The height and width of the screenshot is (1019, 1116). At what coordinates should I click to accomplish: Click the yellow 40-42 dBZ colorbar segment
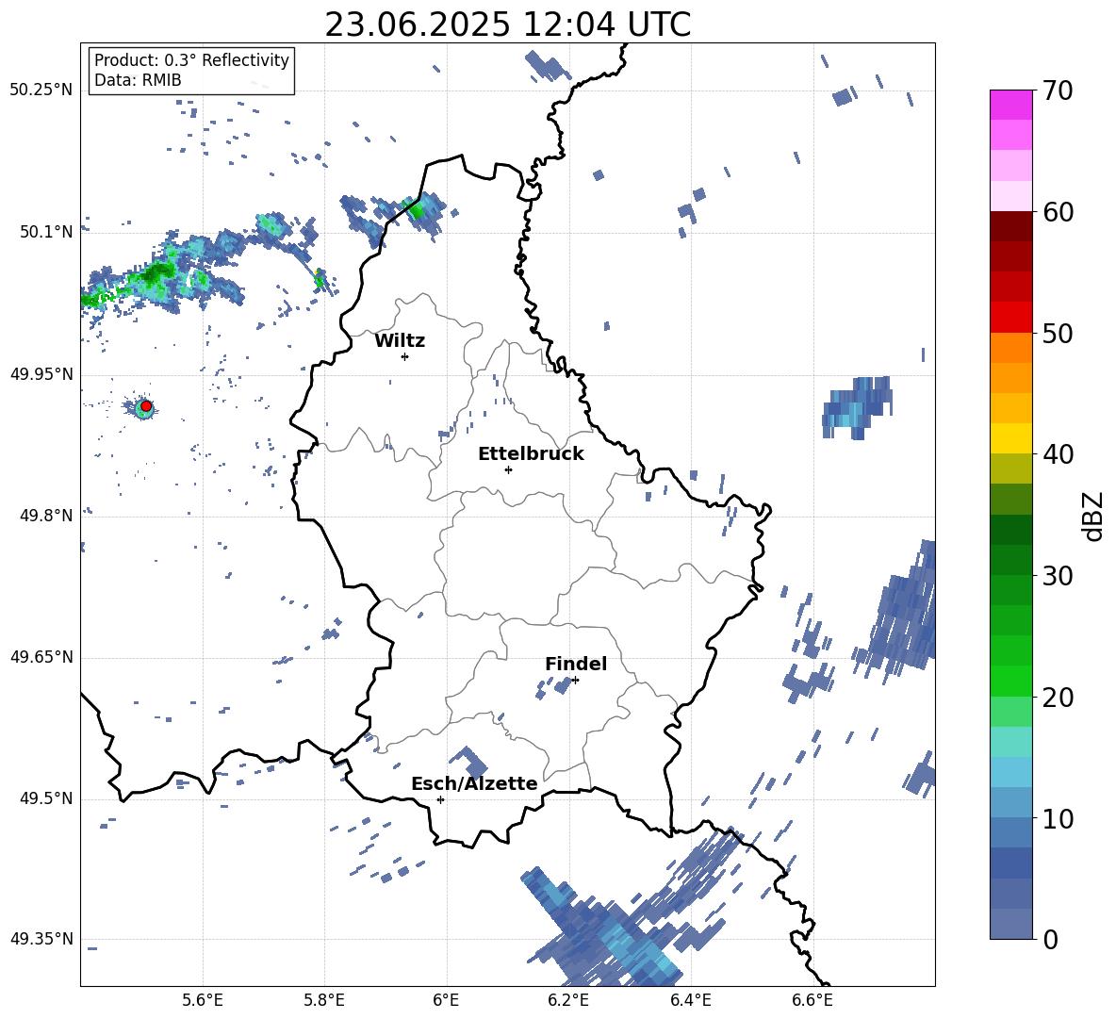(x=1010, y=439)
